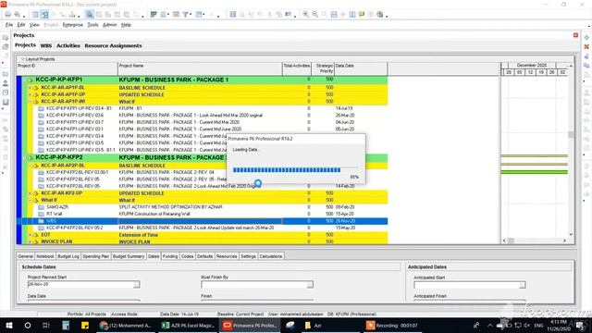The image size is (592, 333).
Task: Click the person Resources icon in left sidebar
Action: [x=6, y=83]
